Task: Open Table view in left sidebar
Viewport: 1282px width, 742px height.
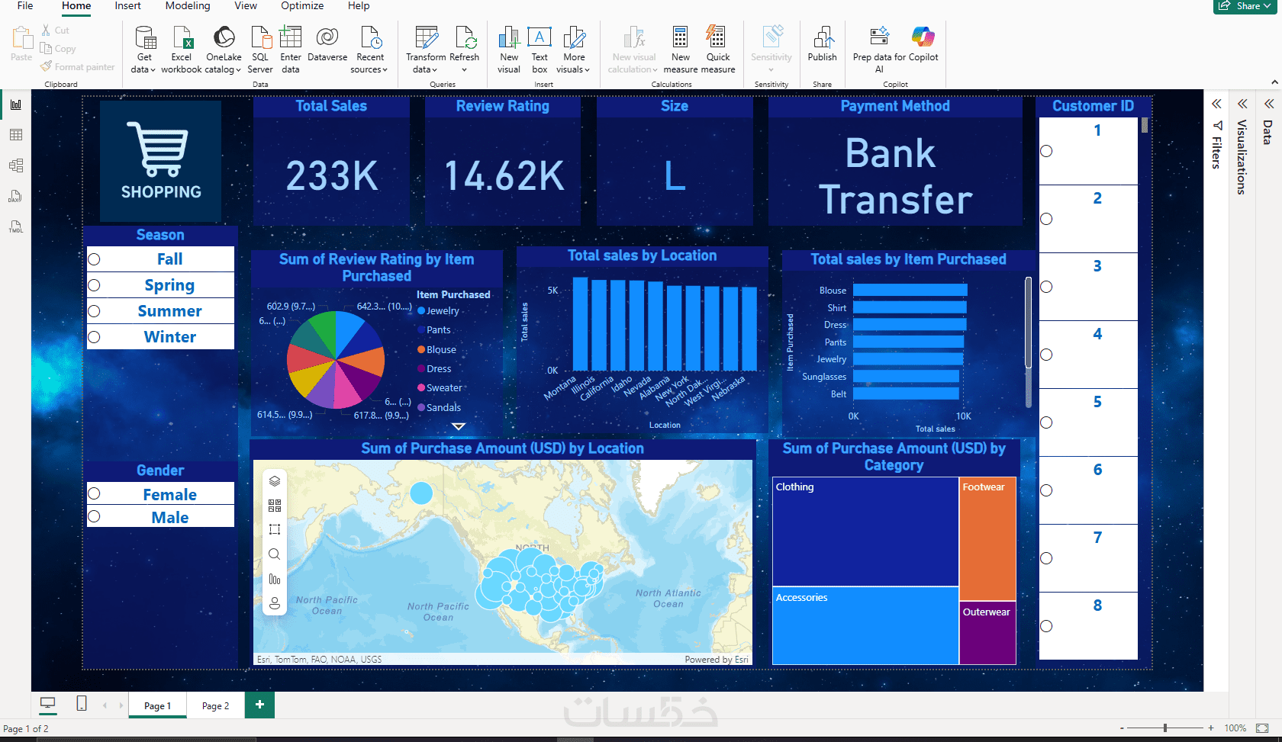Action: 15,135
